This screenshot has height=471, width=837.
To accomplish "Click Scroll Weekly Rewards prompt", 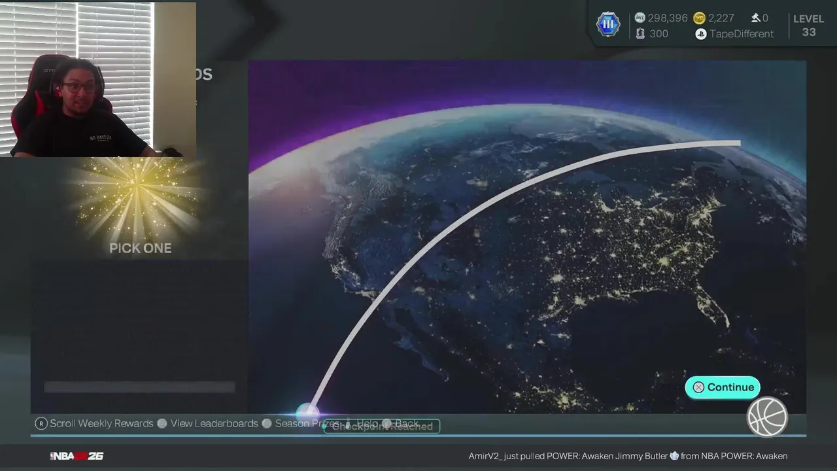I will click(101, 423).
